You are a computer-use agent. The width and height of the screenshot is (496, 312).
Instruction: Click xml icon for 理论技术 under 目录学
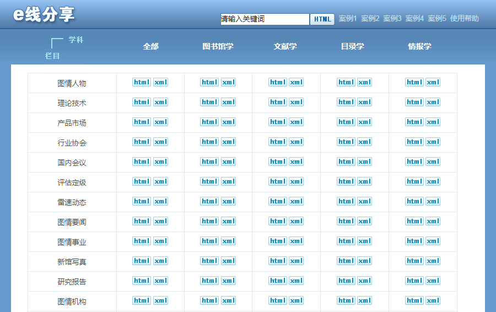[x=364, y=102]
